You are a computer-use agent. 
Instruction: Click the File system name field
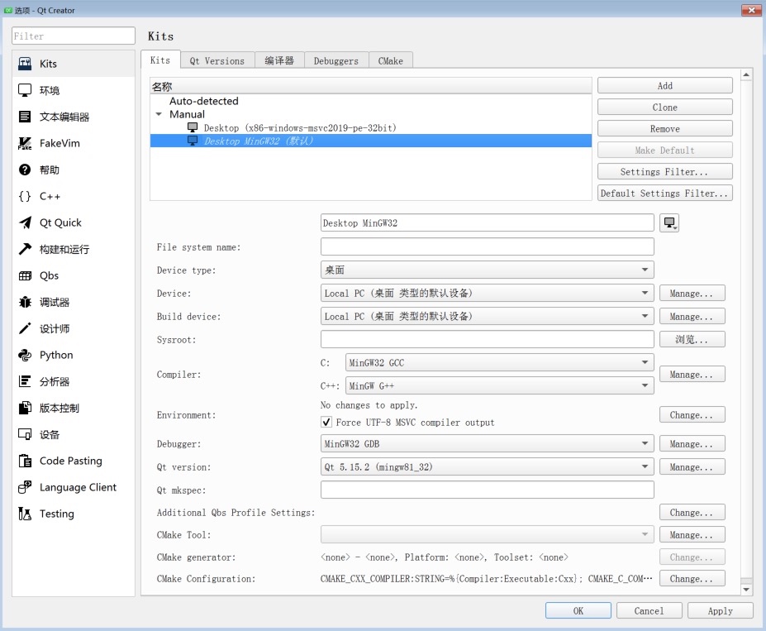point(487,246)
